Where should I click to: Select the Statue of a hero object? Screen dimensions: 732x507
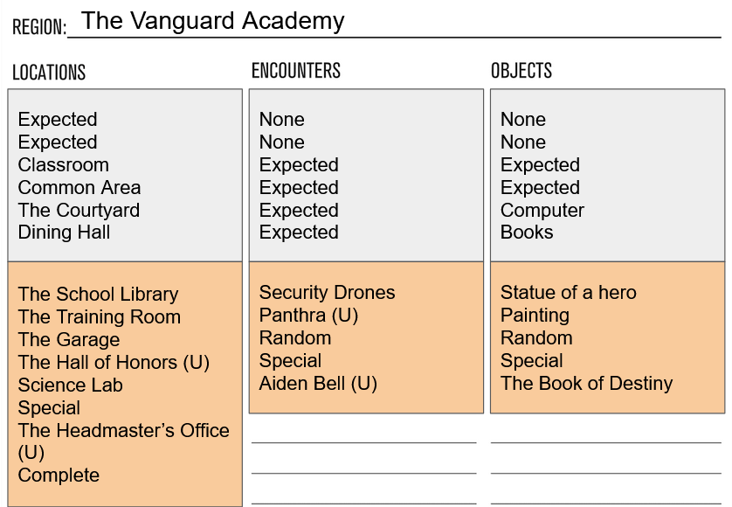tap(568, 293)
